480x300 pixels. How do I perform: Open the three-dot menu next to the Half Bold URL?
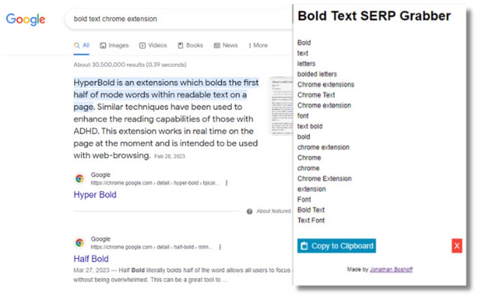click(220, 247)
